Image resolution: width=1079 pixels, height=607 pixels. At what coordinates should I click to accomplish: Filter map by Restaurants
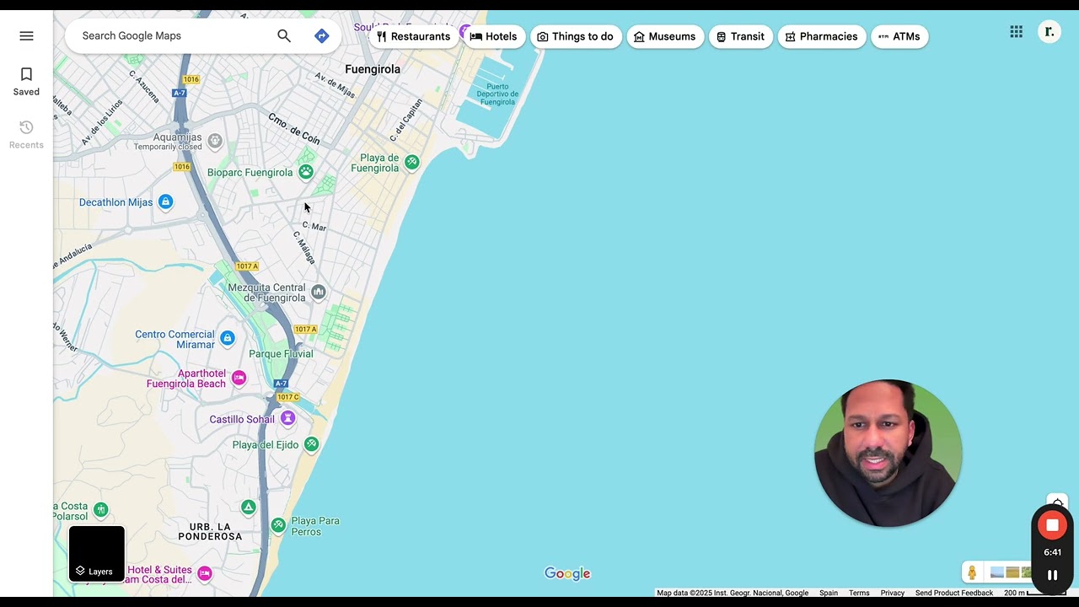click(x=413, y=36)
